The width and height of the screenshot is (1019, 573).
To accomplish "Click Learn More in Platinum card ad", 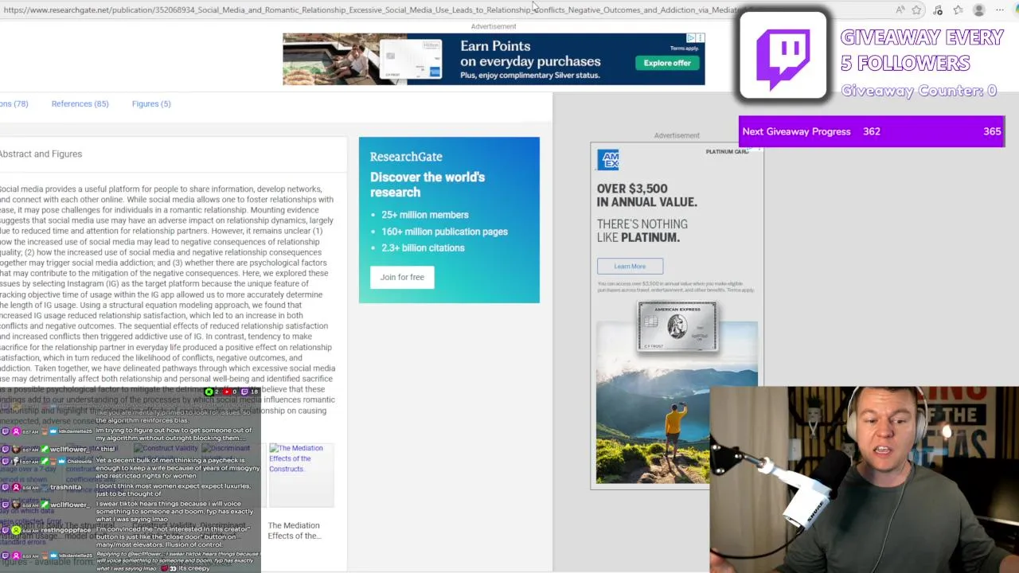I will coord(630,267).
